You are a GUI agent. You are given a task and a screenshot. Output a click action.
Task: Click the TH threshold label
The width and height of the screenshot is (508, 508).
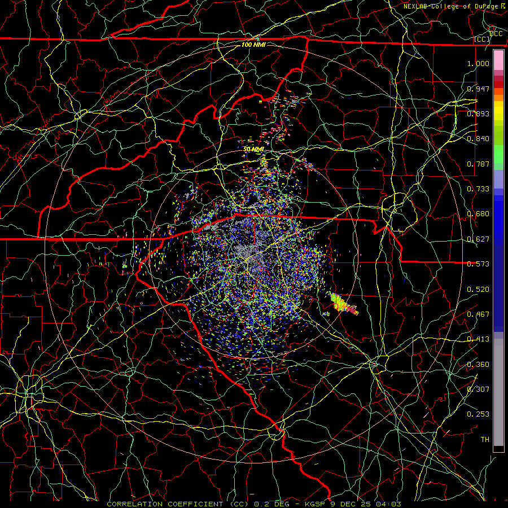(485, 439)
